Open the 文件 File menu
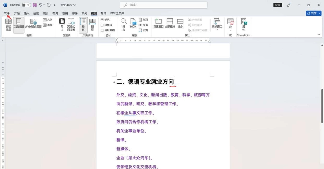324x169 pixels. coord(7,13)
